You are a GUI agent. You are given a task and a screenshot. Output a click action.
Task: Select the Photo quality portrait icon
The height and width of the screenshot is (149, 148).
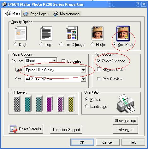(98, 33)
